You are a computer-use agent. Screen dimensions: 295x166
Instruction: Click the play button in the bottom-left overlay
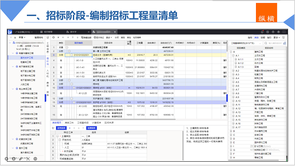[x=14, y=159]
